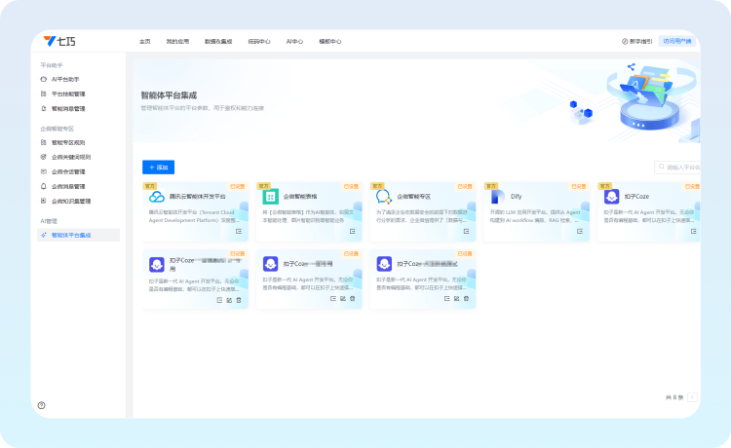Open details icon on 企微智能专区 card

(466, 232)
